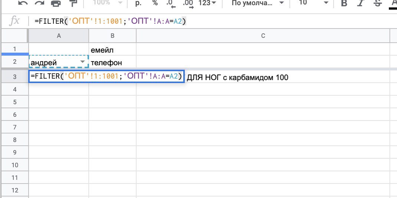Click the select-all corner box

(15, 36)
